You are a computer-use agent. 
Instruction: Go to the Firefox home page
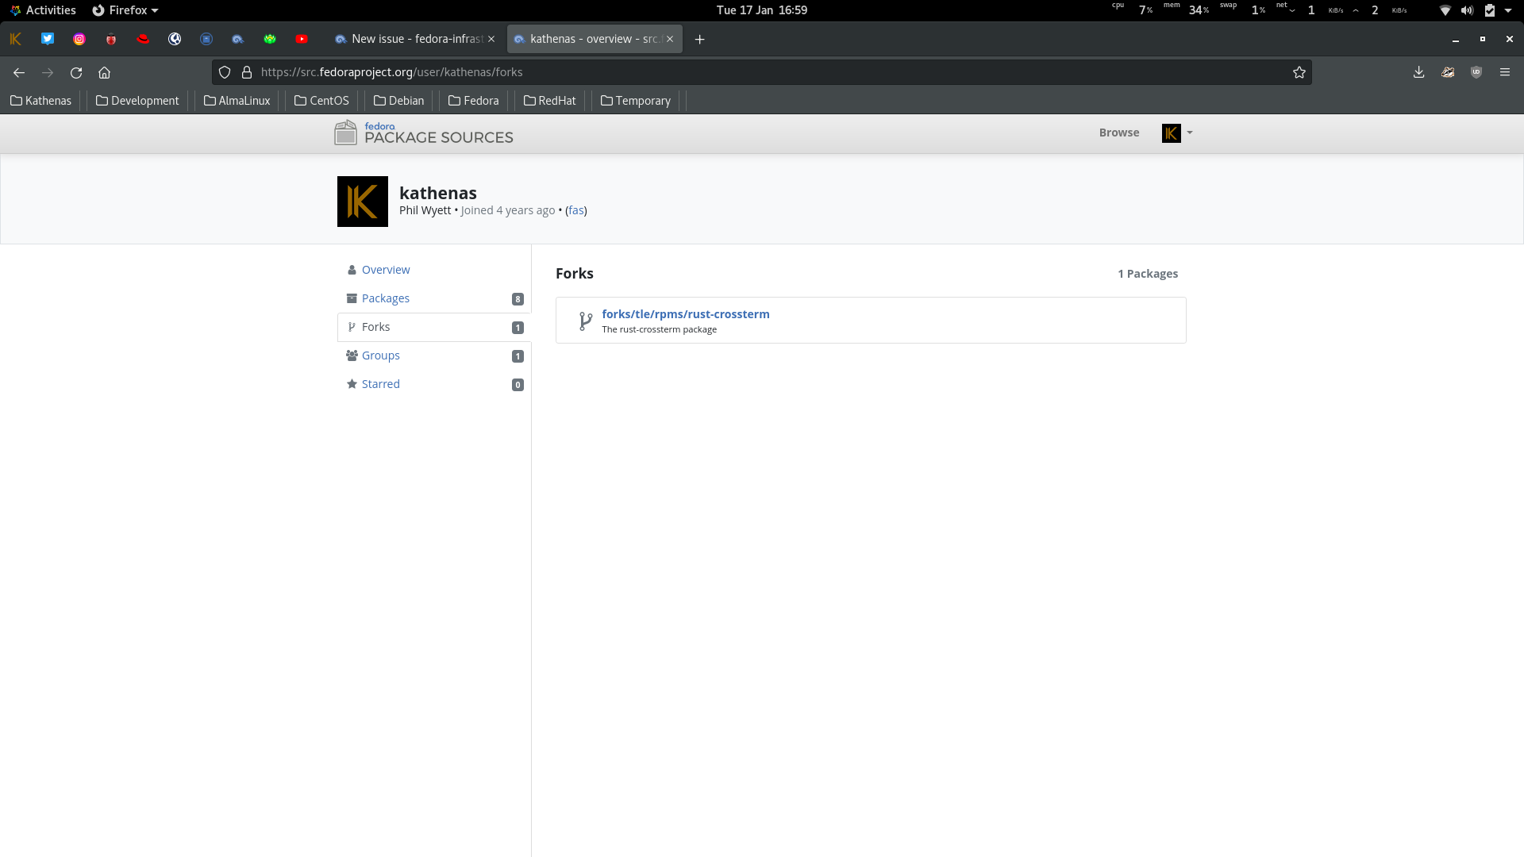coord(104,72)
